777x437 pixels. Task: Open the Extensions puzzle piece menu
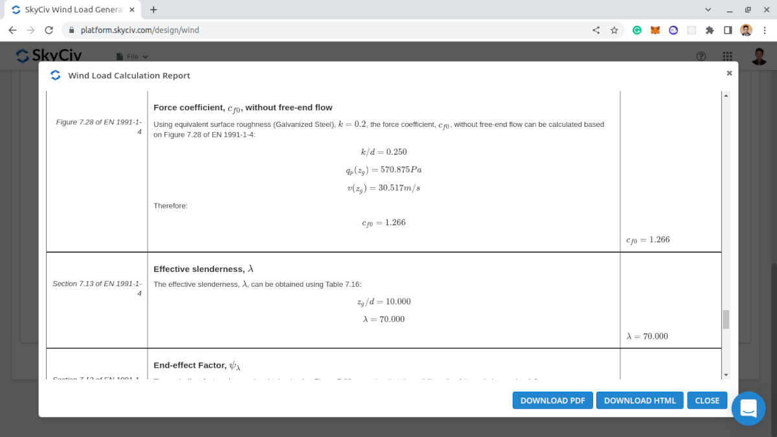pos(710,30)
